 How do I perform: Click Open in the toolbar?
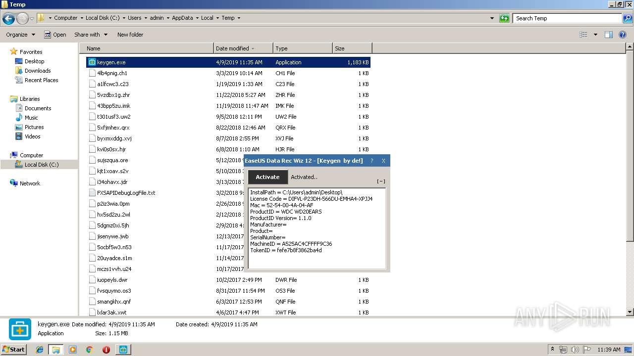55,35
